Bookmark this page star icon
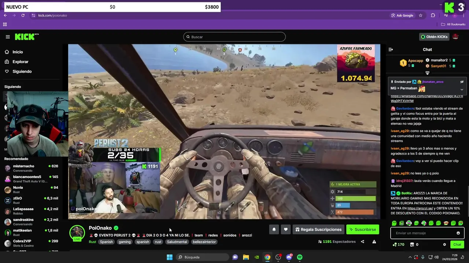The image size is (469, 263). pyautogui.click(x=421, y=15)
